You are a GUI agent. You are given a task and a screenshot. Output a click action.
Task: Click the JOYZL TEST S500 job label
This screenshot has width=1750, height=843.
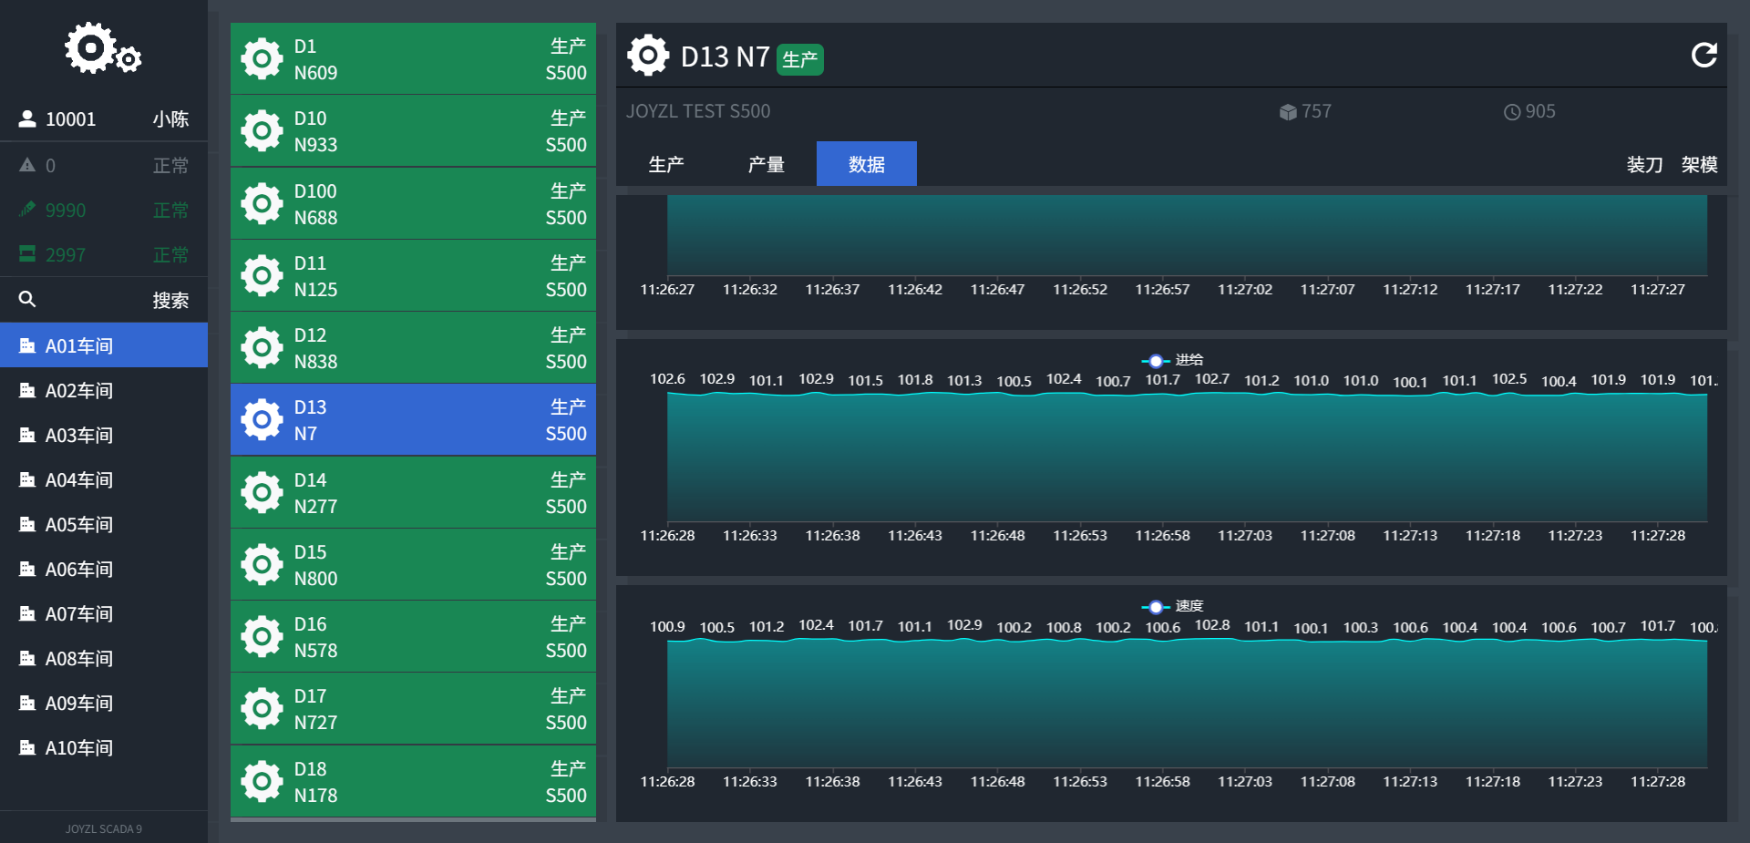tap(698, 111)
